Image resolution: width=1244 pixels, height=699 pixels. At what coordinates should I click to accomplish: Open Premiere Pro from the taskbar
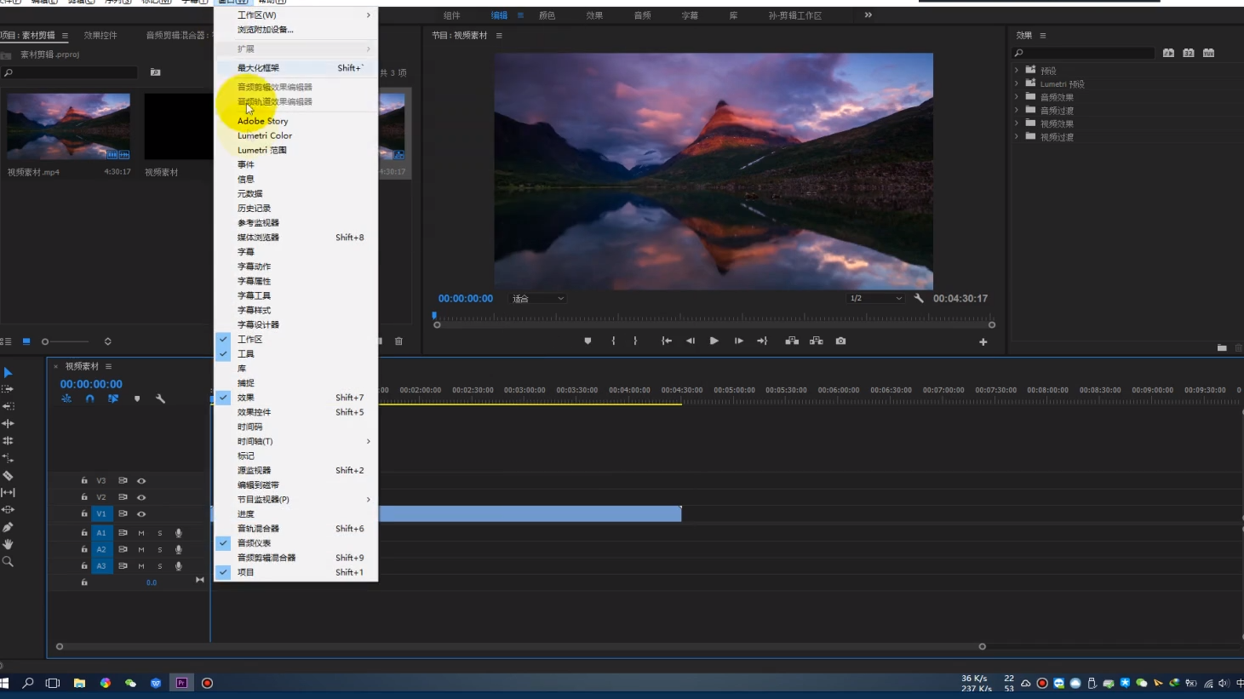[x=181, y=683]
